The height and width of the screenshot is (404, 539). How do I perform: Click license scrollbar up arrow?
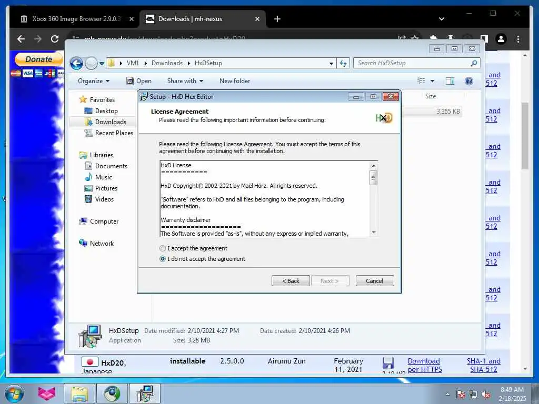tap(373, 166)
